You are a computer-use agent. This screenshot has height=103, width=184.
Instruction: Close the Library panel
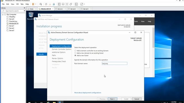point(24,8)
